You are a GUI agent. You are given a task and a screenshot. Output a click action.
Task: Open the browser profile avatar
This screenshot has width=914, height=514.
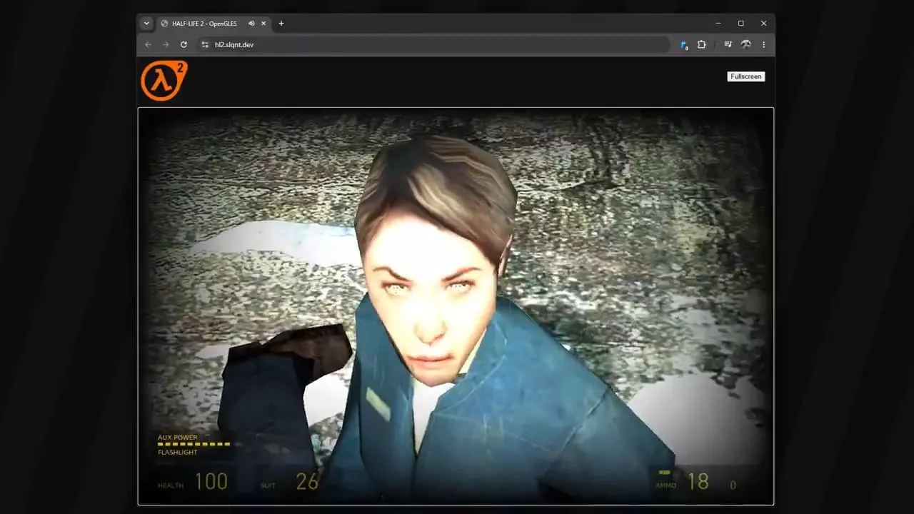coord(745,44)
